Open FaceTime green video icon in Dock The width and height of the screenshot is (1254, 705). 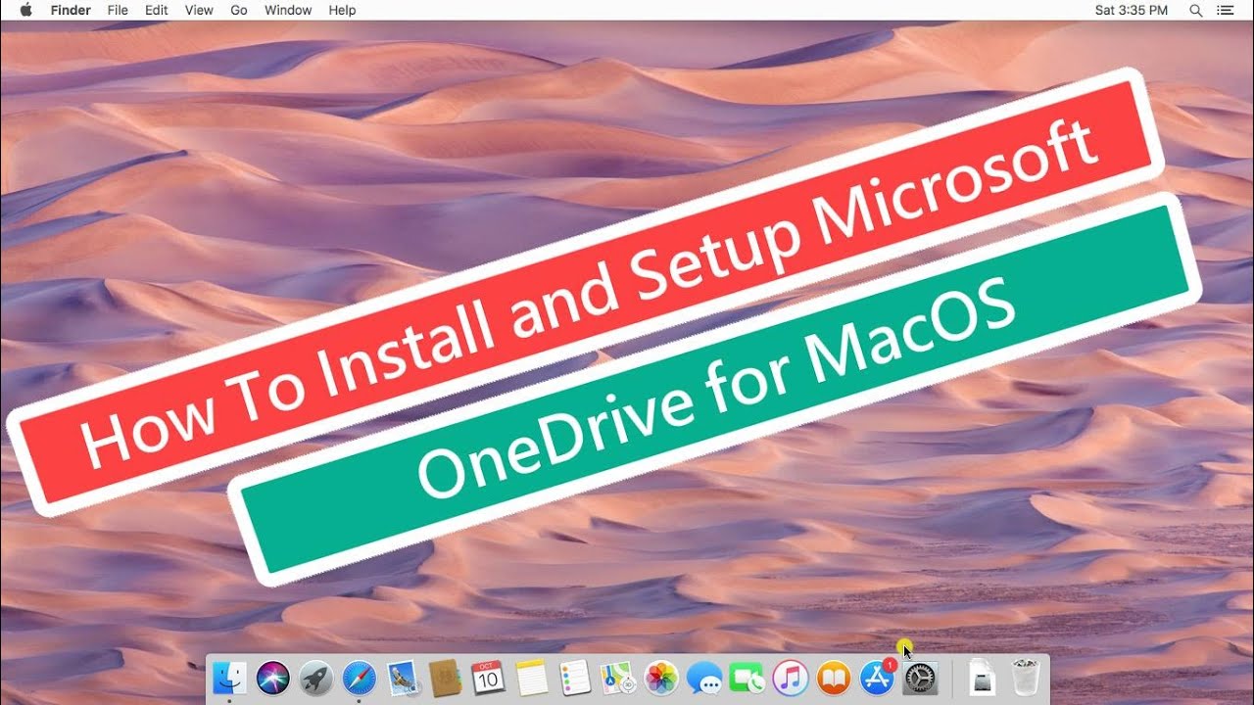coord(747,678)
